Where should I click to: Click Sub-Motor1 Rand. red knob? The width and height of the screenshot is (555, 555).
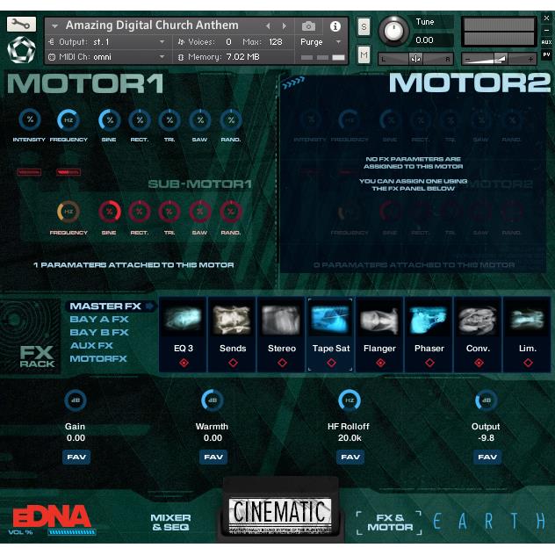[x=231, y=212]
